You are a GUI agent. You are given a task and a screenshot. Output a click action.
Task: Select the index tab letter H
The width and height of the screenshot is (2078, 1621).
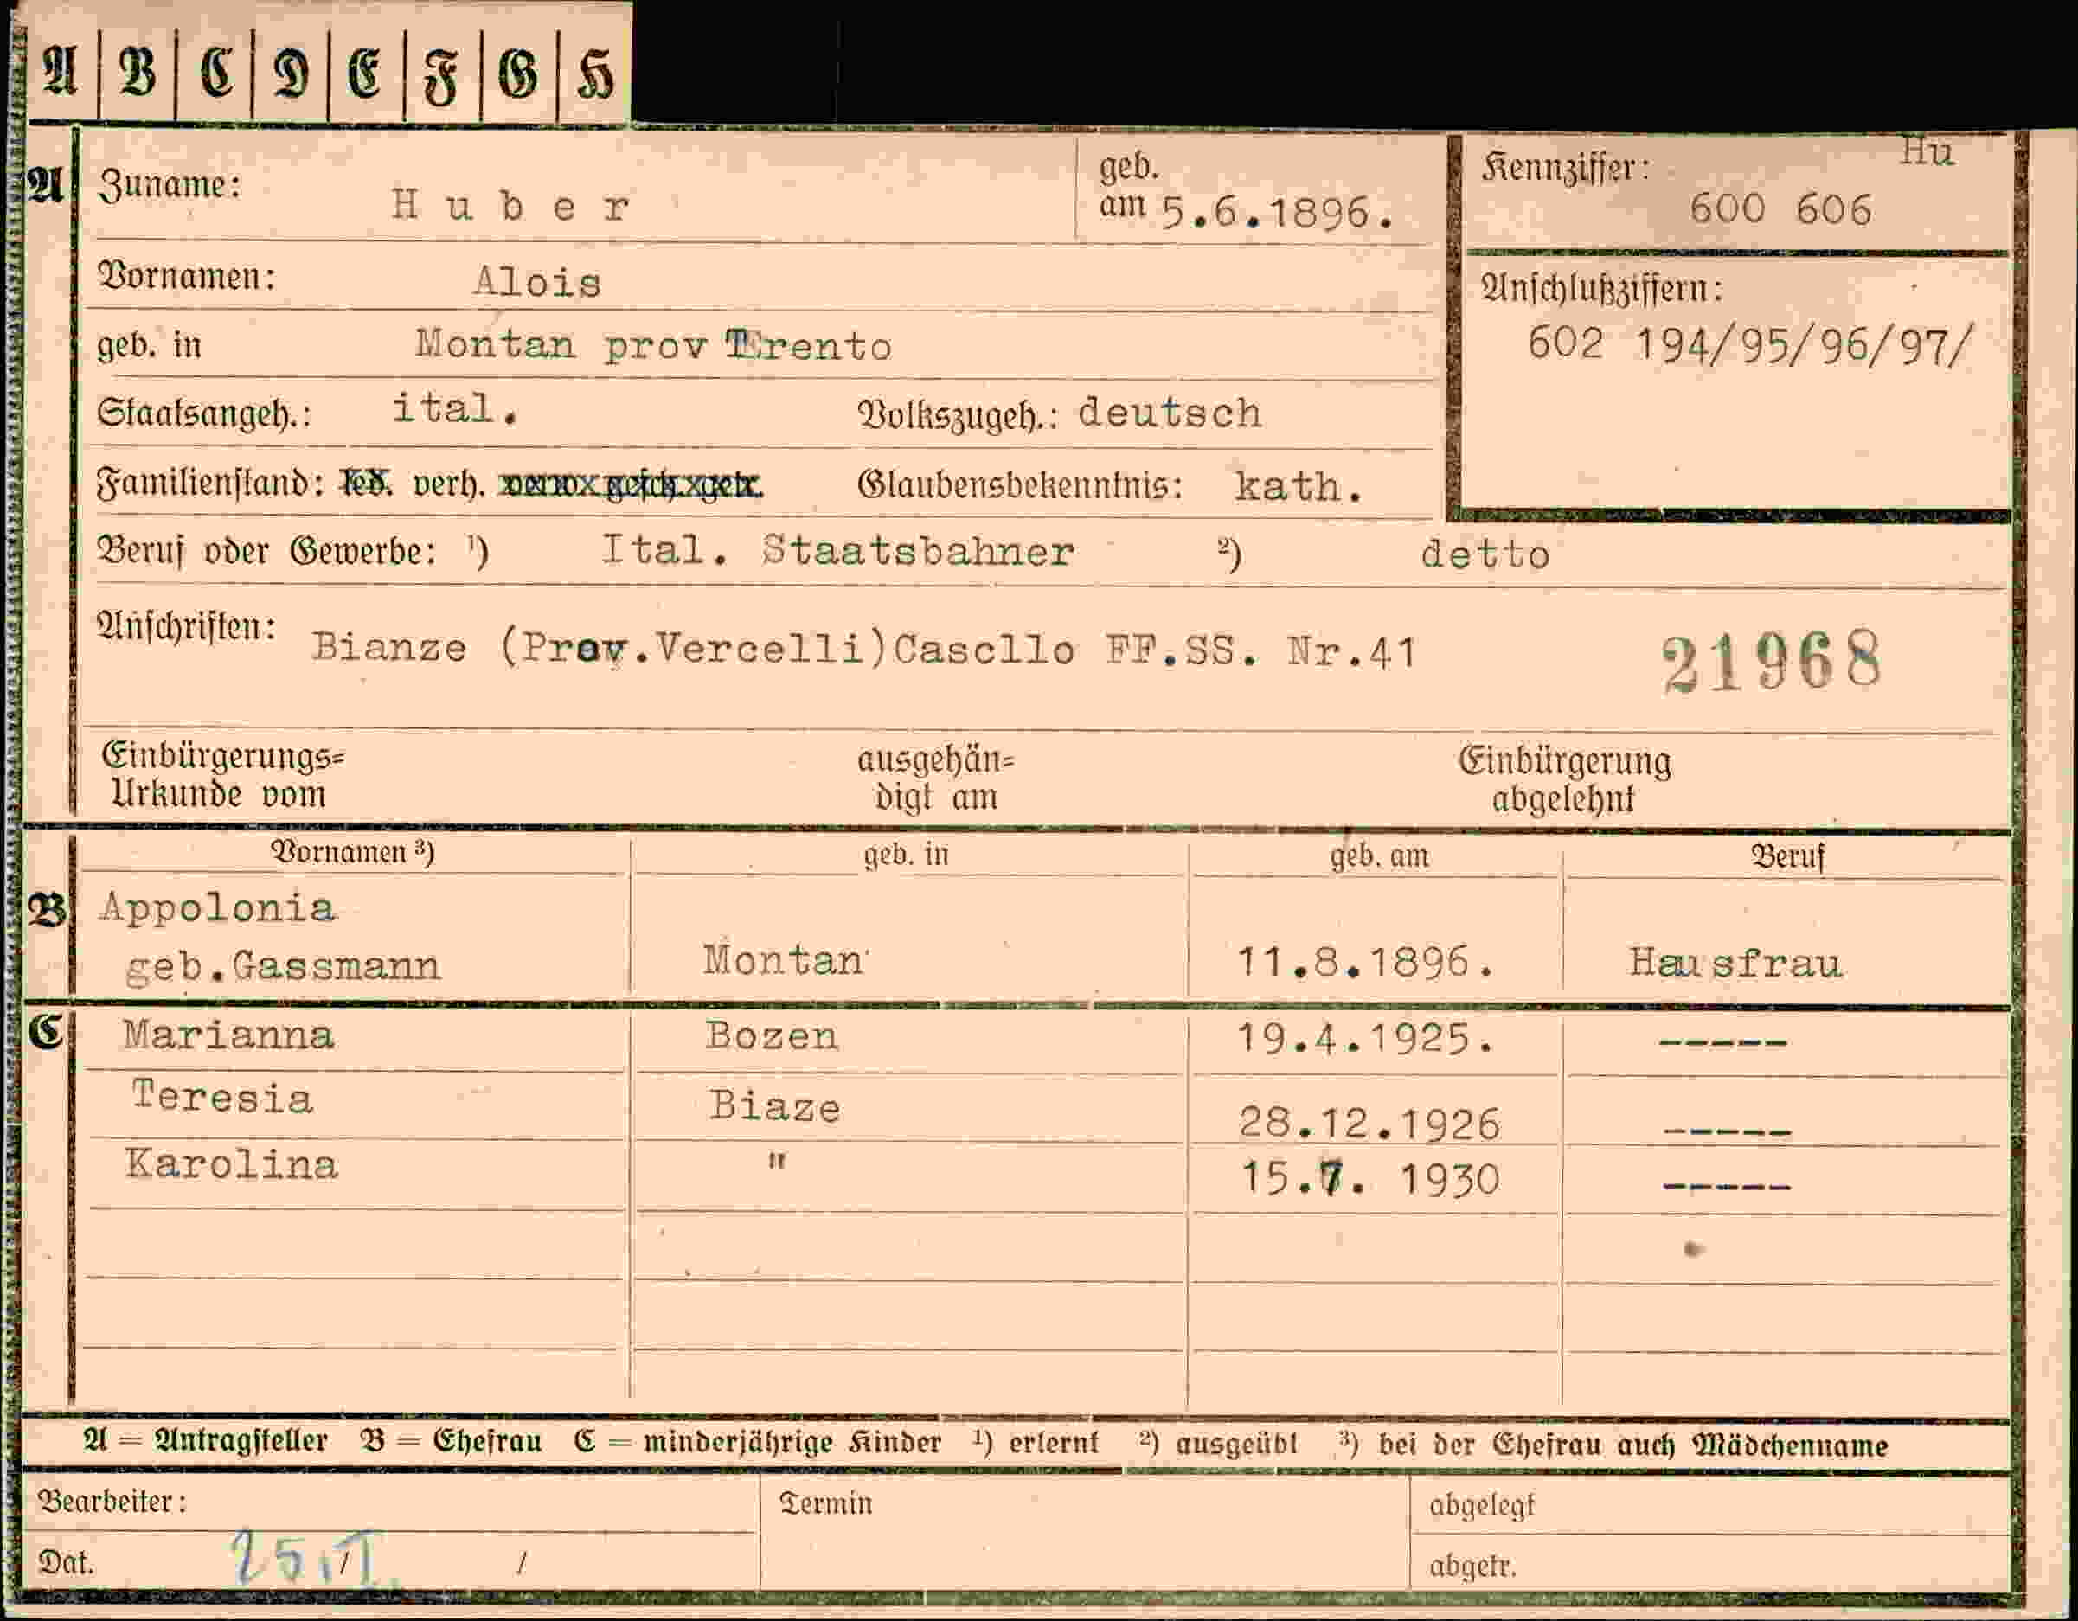pos(594,74)
